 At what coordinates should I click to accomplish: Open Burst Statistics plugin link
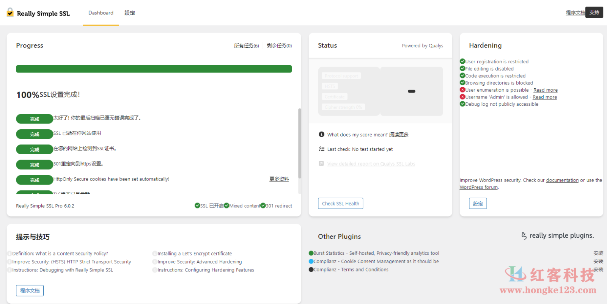point(376,253)
